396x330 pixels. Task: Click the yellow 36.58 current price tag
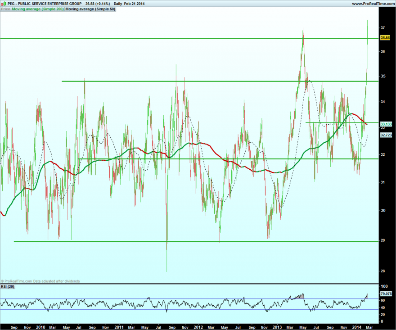[385, 38]
